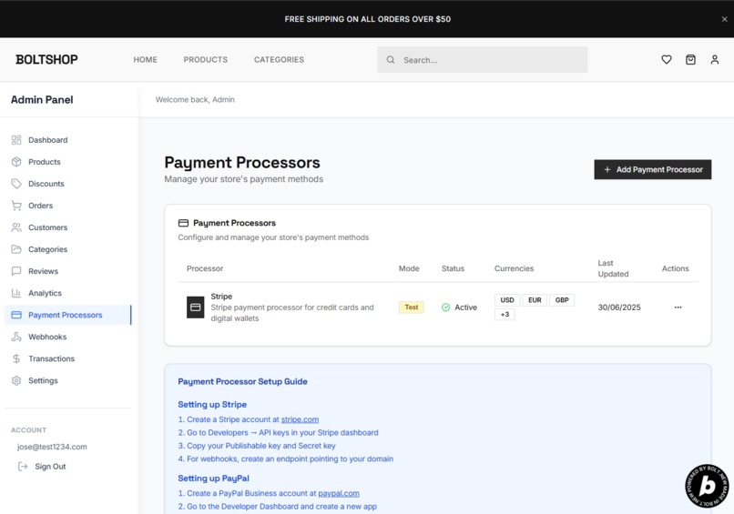Open the stripe.com link

[x=300, y=419]
